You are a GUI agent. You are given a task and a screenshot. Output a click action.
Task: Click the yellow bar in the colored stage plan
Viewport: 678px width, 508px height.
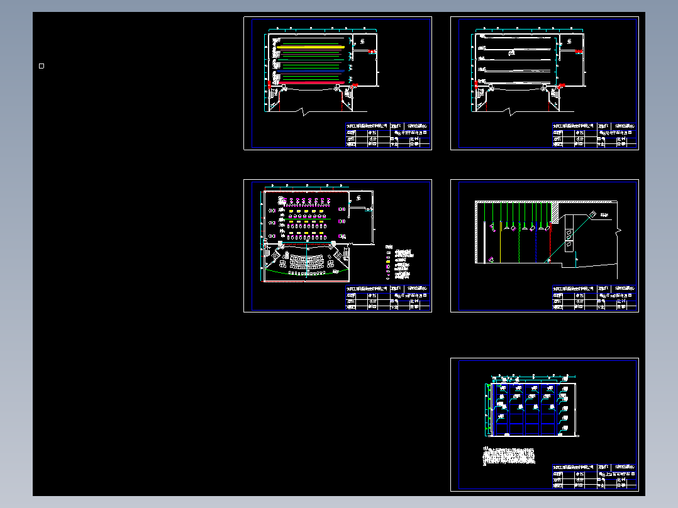pyautogui.click(x=311, y=47)
